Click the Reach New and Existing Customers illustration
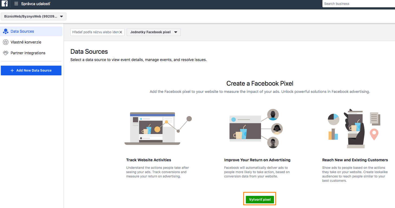 click(354, 129)
